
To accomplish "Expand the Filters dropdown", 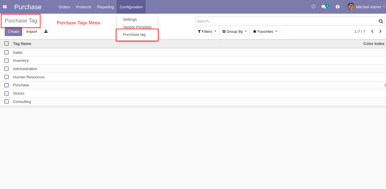I will (x=207, y=31).
